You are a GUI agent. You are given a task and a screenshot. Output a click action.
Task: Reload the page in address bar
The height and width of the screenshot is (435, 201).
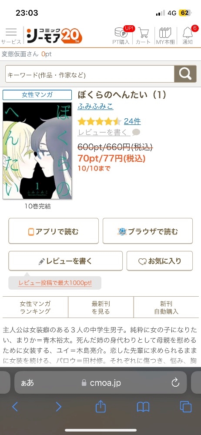pos(175,383)
